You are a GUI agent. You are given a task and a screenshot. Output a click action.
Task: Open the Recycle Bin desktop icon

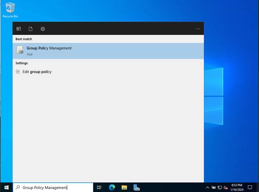click(x=10, y=9)
